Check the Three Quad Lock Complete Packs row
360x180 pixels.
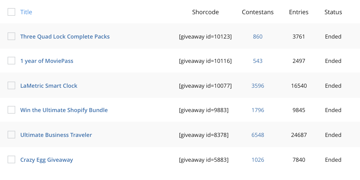11,36
